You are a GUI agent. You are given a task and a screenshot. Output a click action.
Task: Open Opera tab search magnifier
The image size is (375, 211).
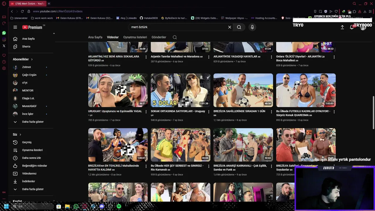(354, 4)
